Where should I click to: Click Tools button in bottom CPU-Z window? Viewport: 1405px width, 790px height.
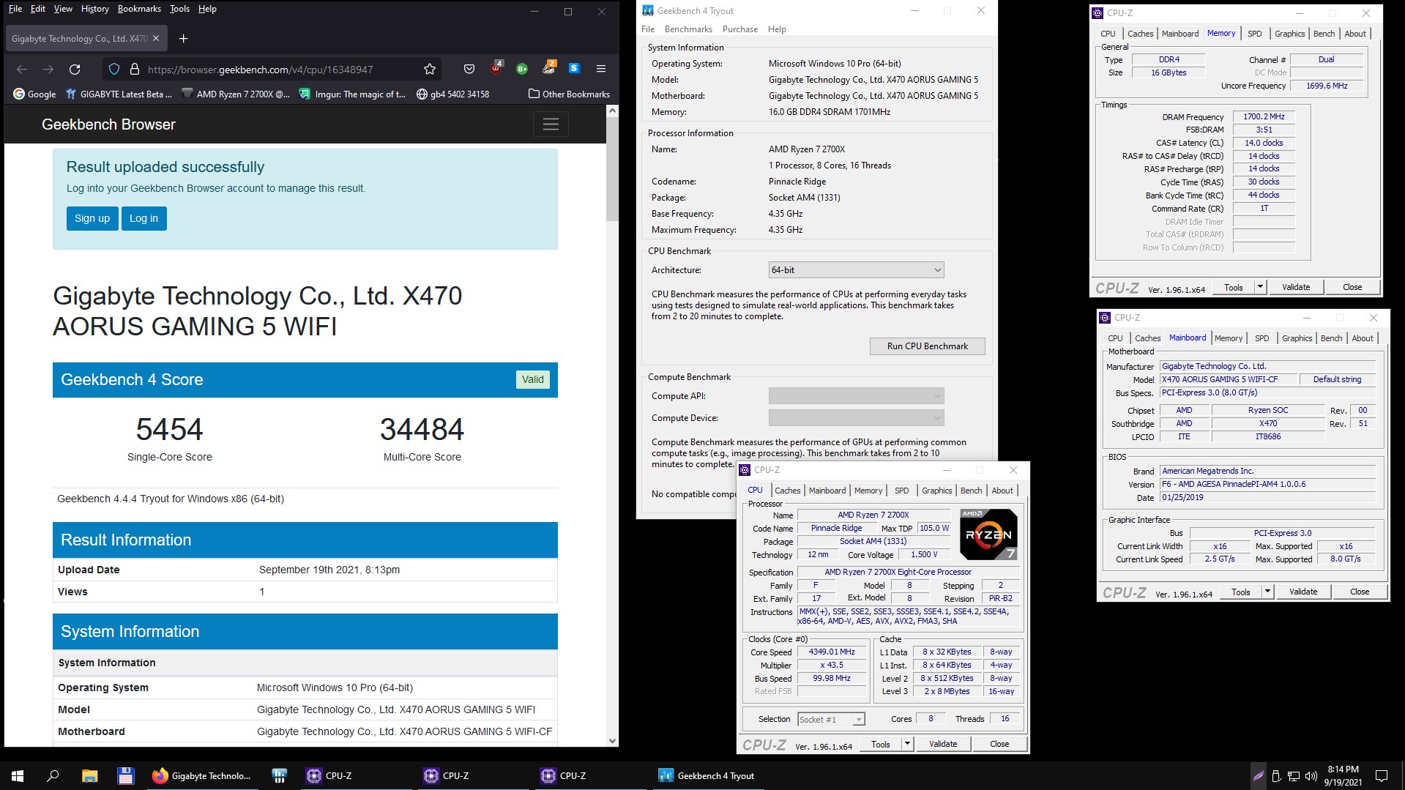tap(881, 744)
